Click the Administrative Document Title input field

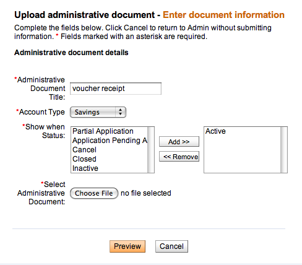point(116,89)
